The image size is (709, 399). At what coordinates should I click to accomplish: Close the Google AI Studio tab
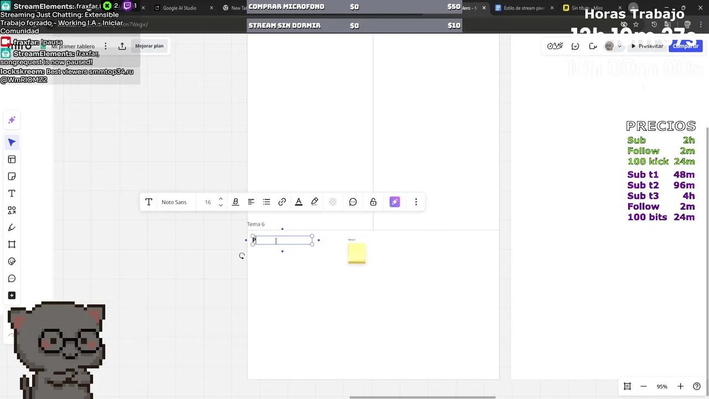point(212,8)
